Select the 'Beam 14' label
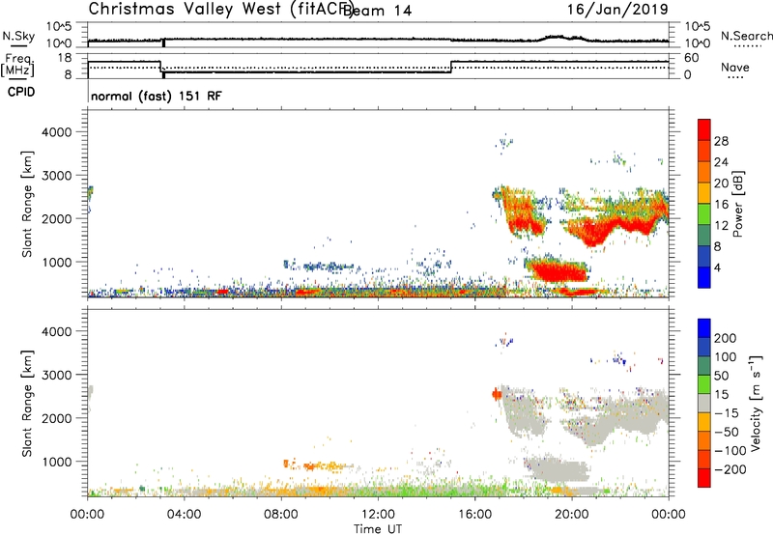773x535 pixels. pyautogui.click(x=379, y=11)
